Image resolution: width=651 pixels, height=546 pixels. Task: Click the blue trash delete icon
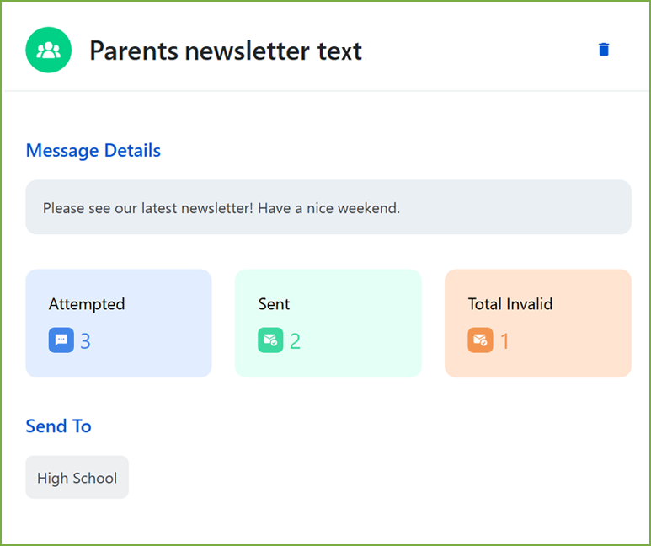click(604, 50)
